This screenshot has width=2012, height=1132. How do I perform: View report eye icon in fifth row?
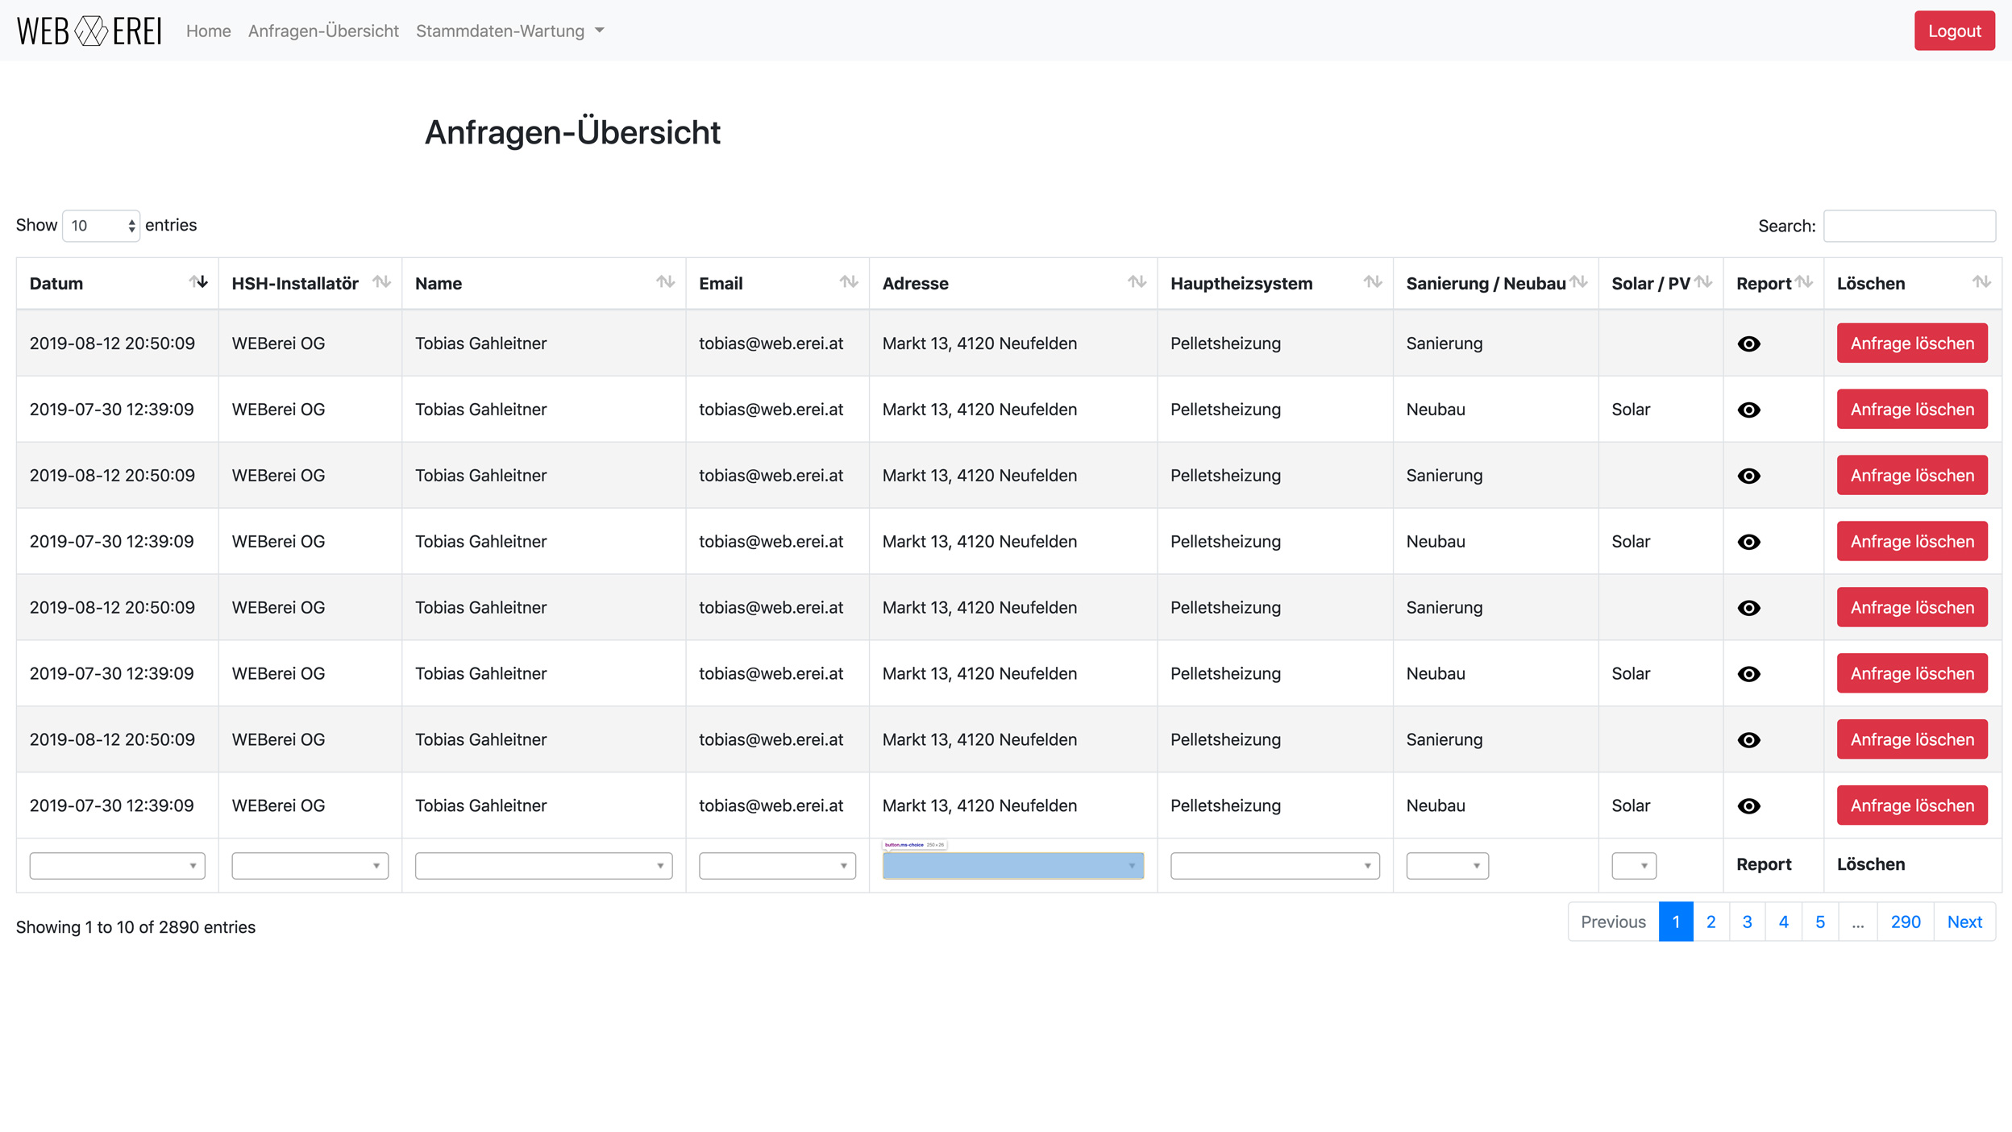pyautogui.click(x=1748, y=609)
